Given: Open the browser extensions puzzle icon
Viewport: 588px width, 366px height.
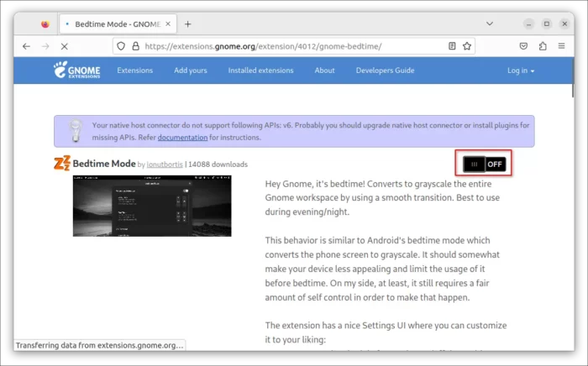Looking at the screenshot, I should point(543,46).
